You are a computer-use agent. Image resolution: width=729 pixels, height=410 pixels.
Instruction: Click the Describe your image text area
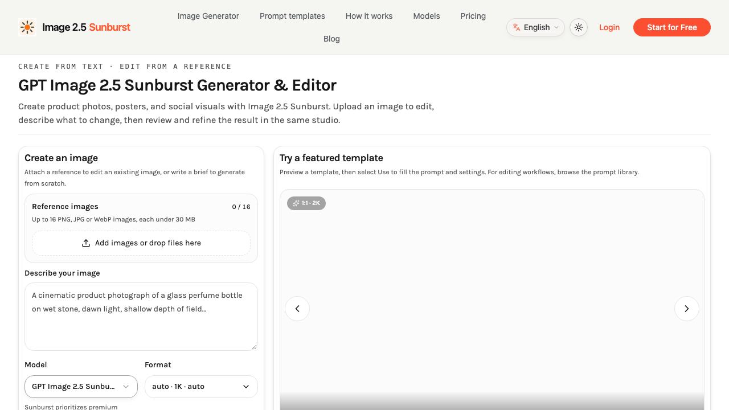[141, 317]
